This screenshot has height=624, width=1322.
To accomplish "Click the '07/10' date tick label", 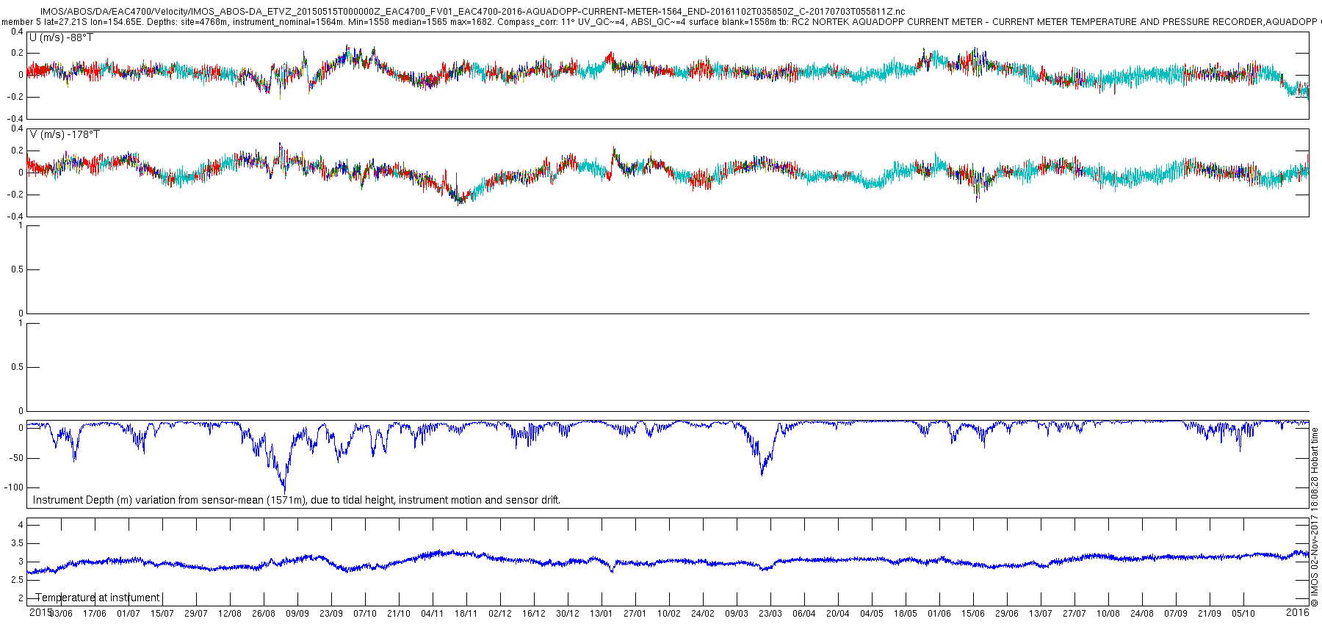I will [365, 614].
